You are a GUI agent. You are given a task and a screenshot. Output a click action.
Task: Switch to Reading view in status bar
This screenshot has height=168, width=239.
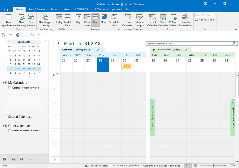(x=196, y=165)
